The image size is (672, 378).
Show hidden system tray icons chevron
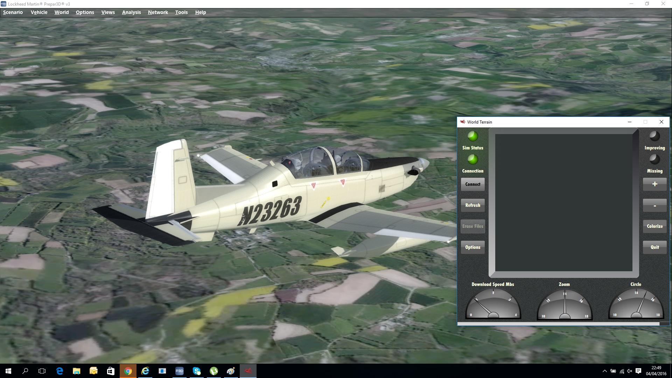point(604,371)
